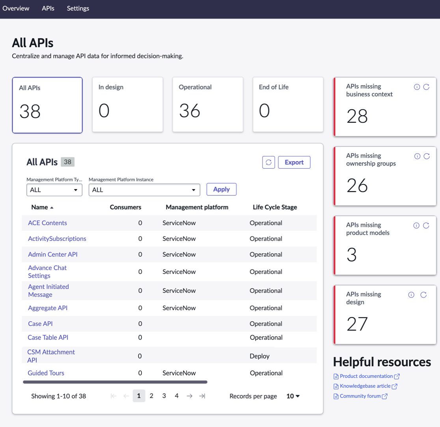Click external link icon beside Knowledgebase article
This screenshot has width=440, height=427.
click(x=395, y=386)
